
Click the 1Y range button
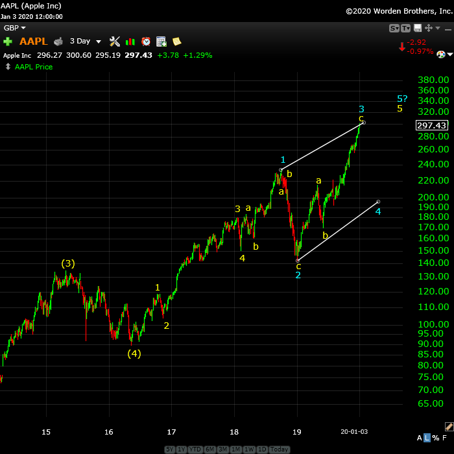(x=181, y=449)
